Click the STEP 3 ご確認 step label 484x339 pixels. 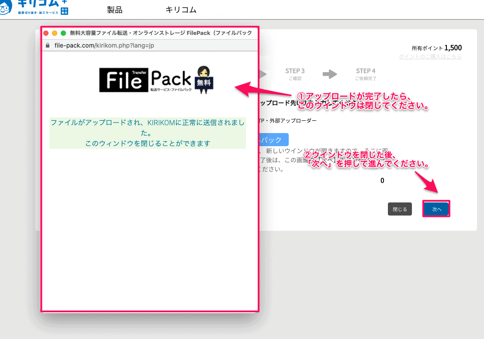[x=295, y=74]
